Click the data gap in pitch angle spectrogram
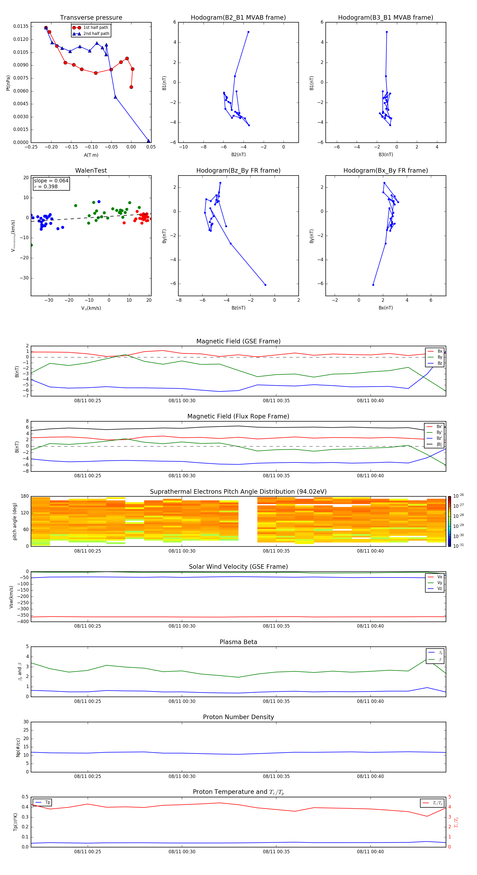The width and height of the screenshot is (477, 875). [x=248, y=521]
